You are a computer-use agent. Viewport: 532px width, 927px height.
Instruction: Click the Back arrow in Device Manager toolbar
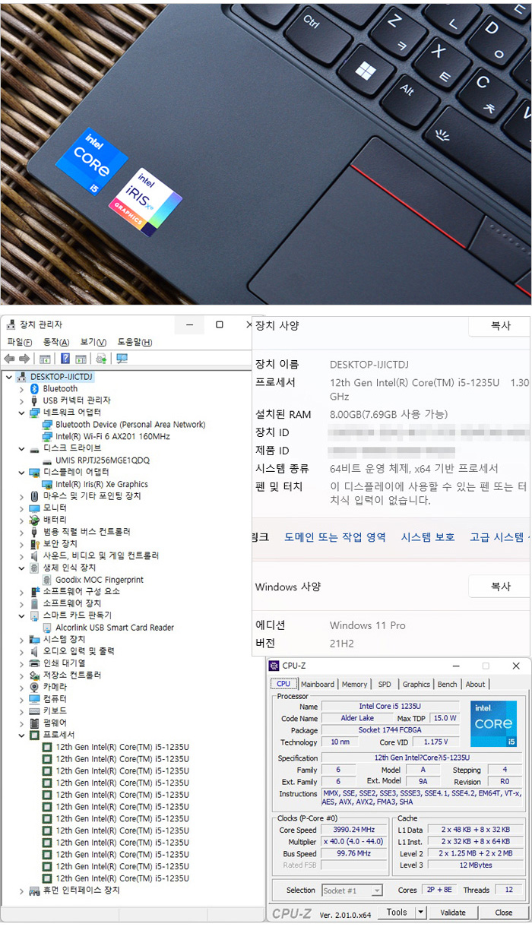pyautogui.click(x=9, y=359)
